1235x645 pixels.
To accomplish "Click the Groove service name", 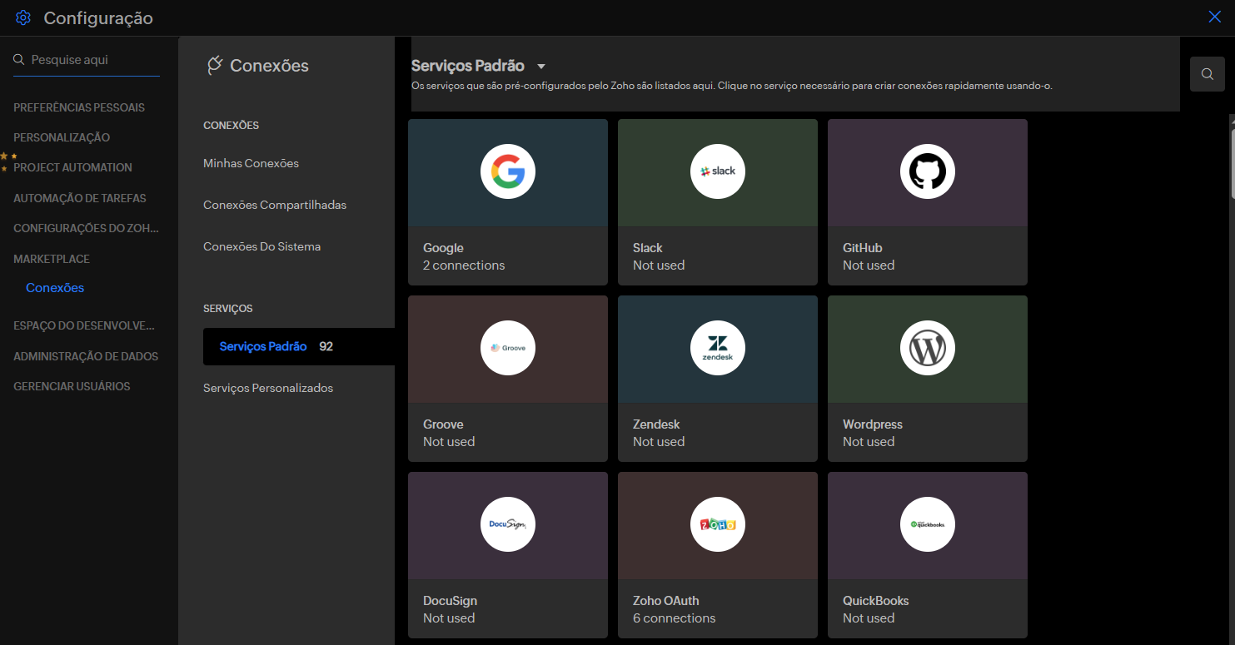I will [x=443, y=424].
